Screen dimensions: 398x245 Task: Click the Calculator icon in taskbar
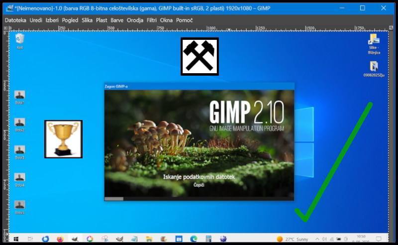(x=208, y=239)
